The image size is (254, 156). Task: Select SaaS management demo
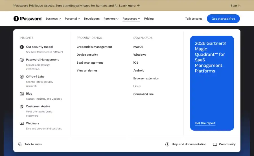tap(90, 63)
